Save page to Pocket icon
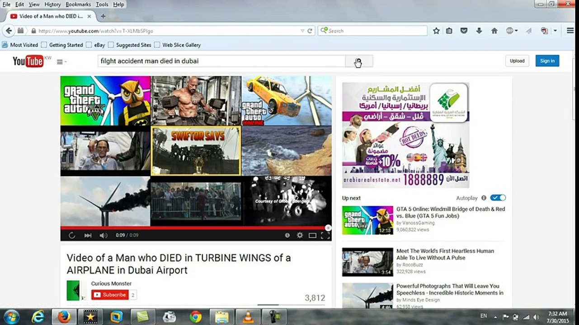The height and width of the screenshot is (325, 579). pos(464,31)
